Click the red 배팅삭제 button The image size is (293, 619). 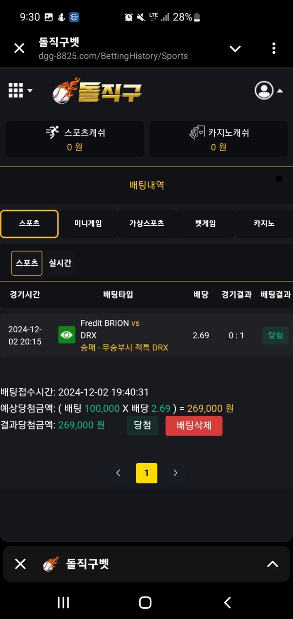pos(194,426)
